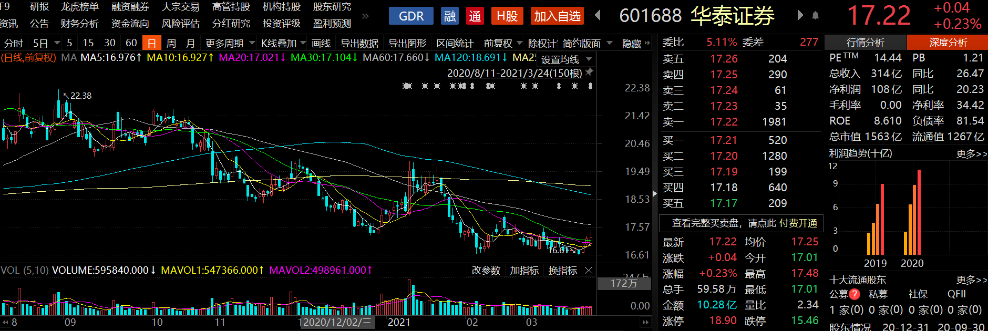
Task: Open 区间统计 interval statistics
Action: (455, 43)
